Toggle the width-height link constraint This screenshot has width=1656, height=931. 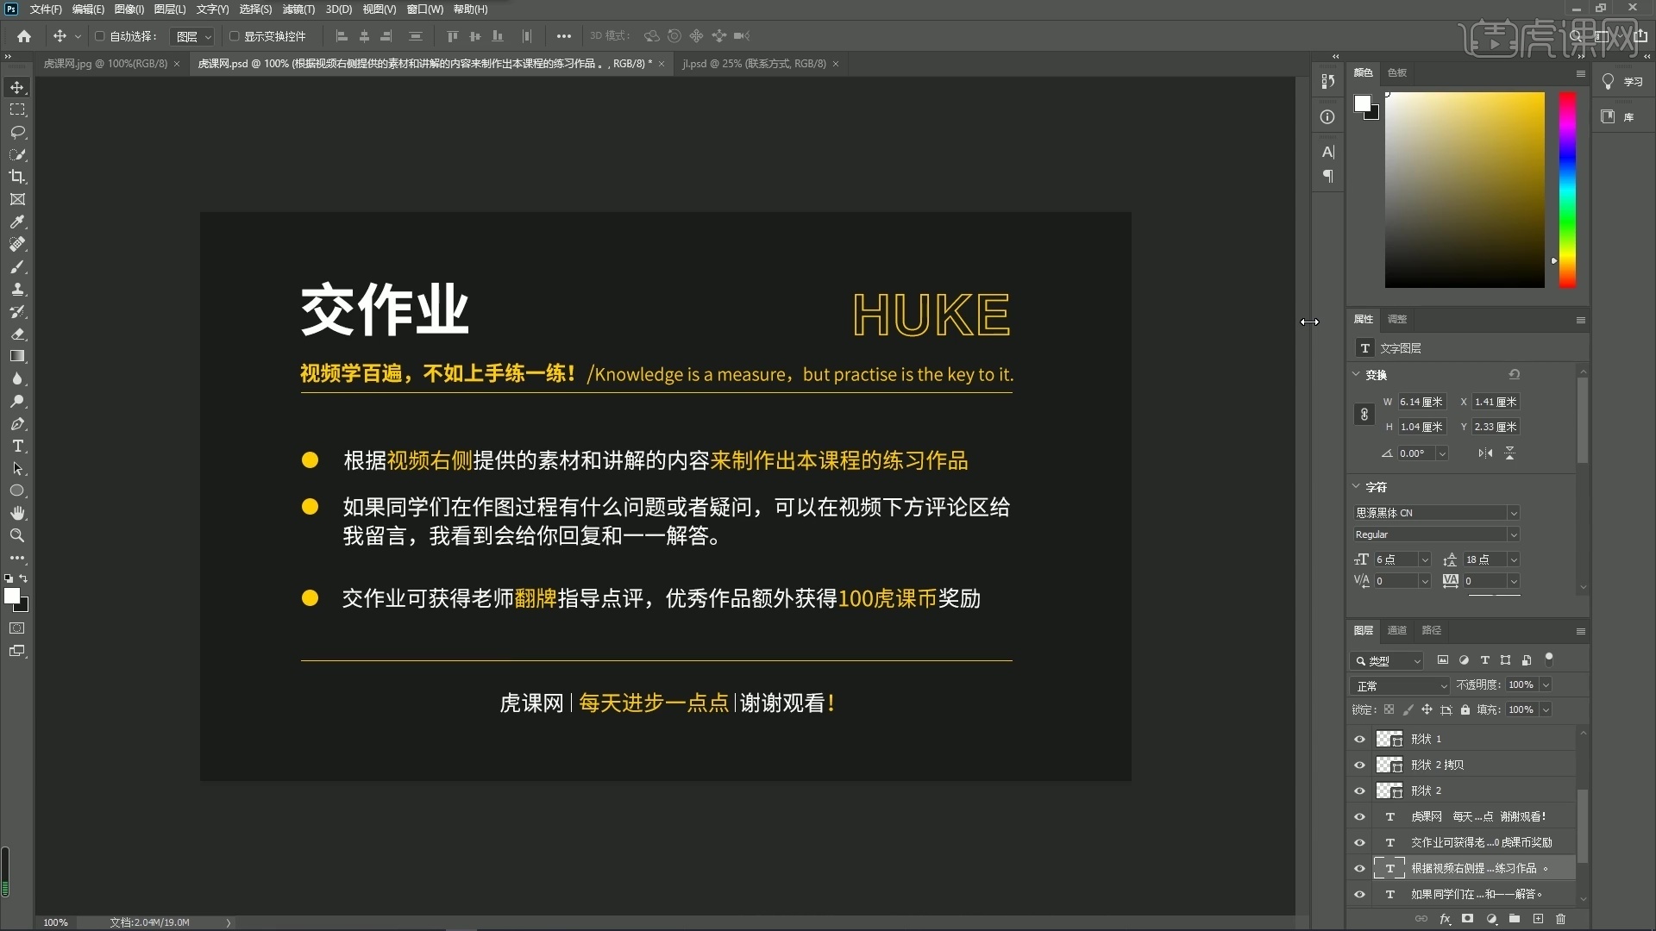tap(1364, 415)
